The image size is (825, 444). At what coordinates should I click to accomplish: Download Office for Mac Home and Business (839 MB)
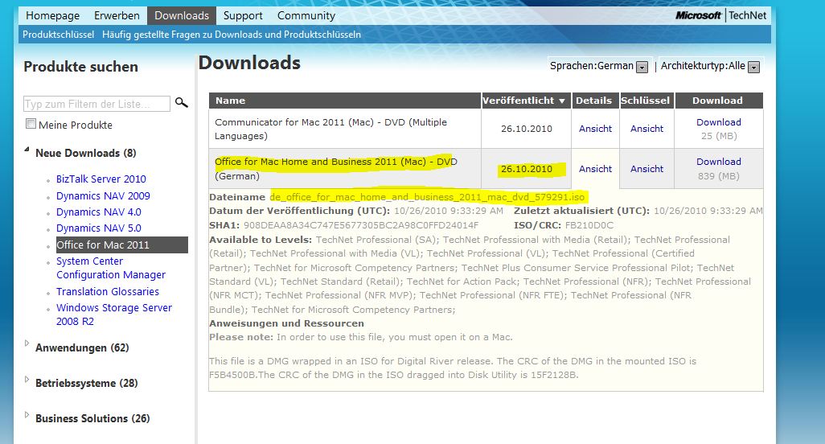tap(719, 162)
